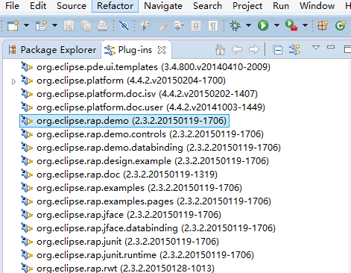Select org.eclipse.rap.examples (2.3.2.20150119-1706) row
The width and height of the screenshot is (351, 273).
pos(131,188)
